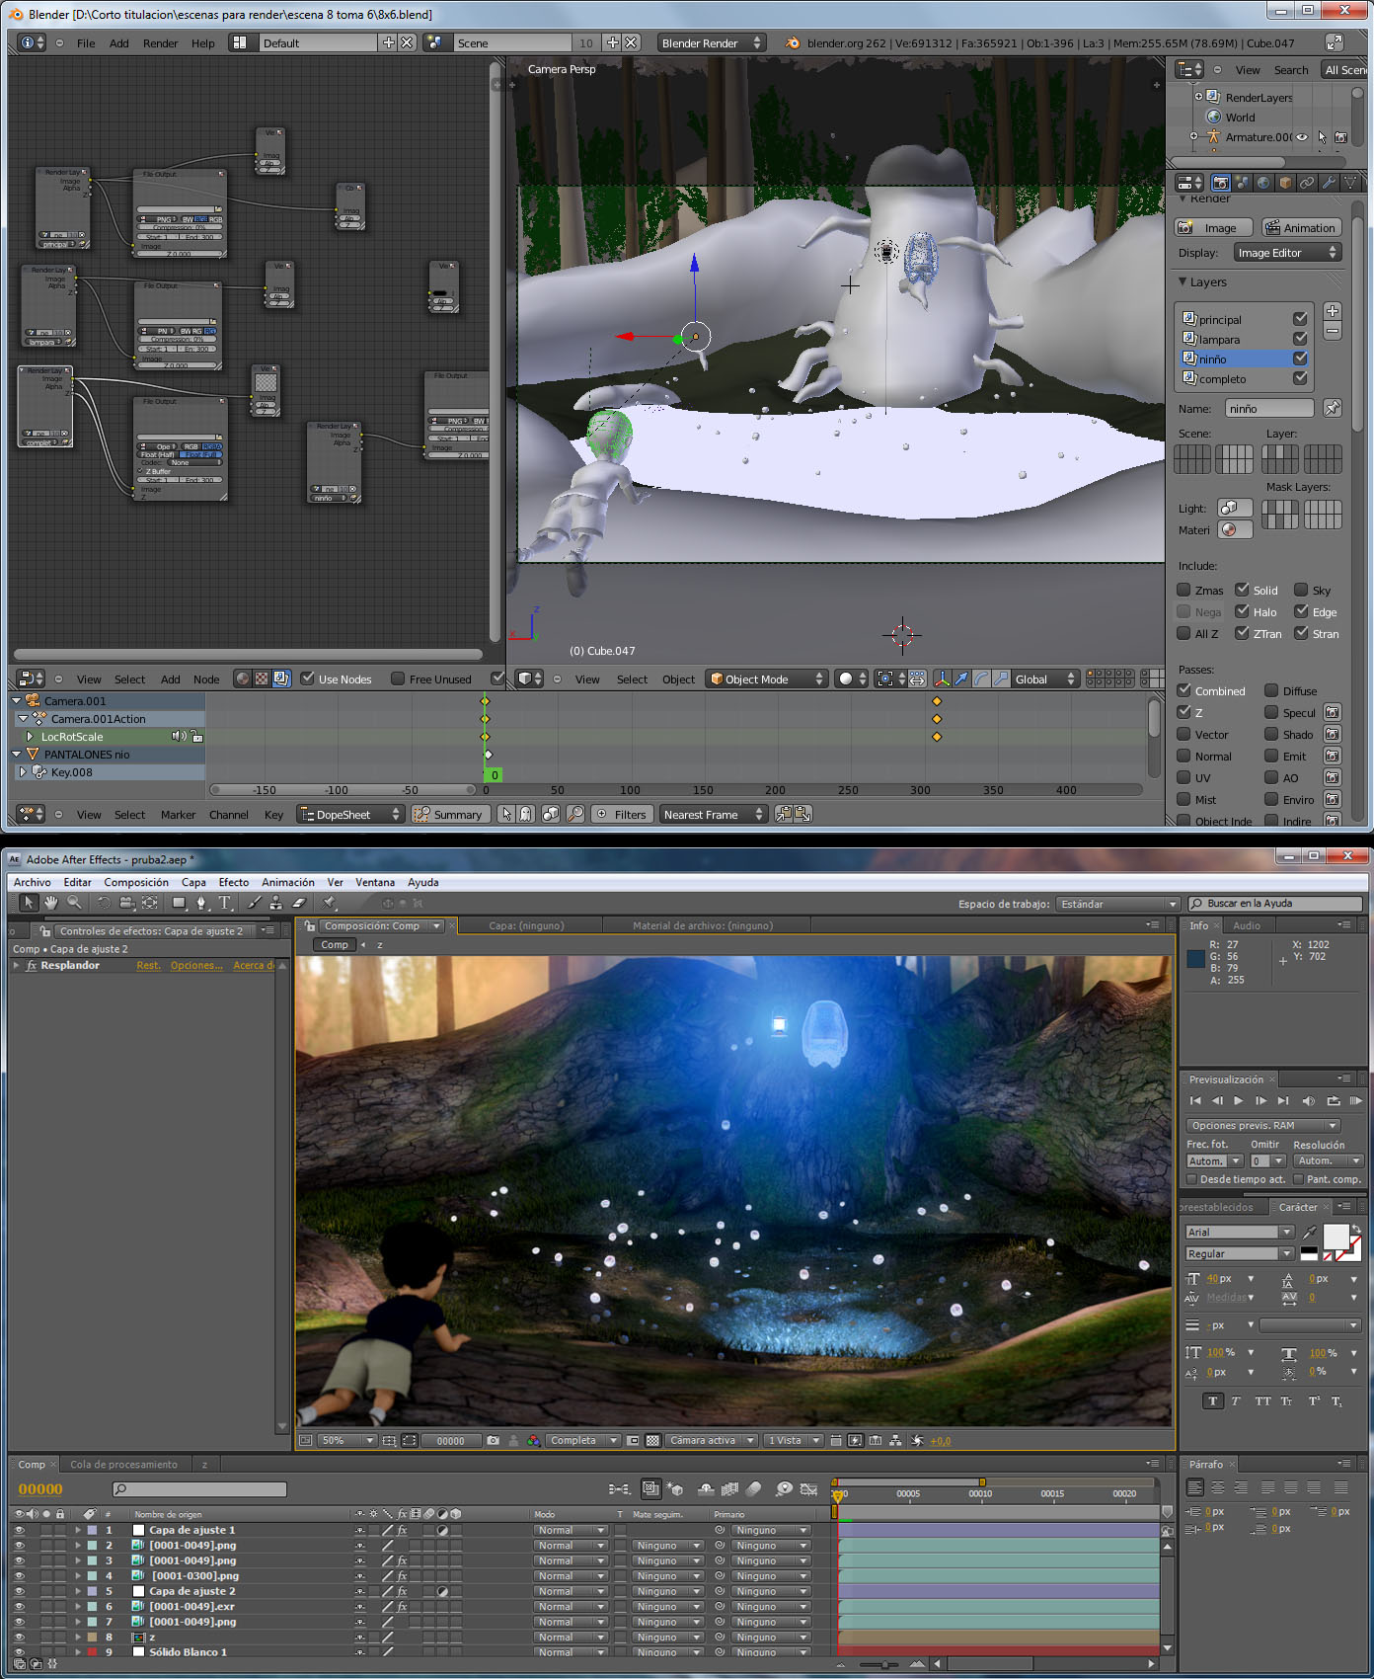Enable the Diffuse render pass
This screenshot has width=1374, height=1679.
[x=1271, y=690]
